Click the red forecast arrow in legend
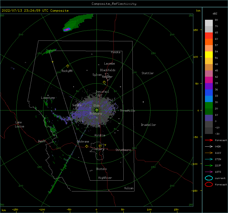Image resolution: width=228 pixels, height=213 pixels. [209, 140]
